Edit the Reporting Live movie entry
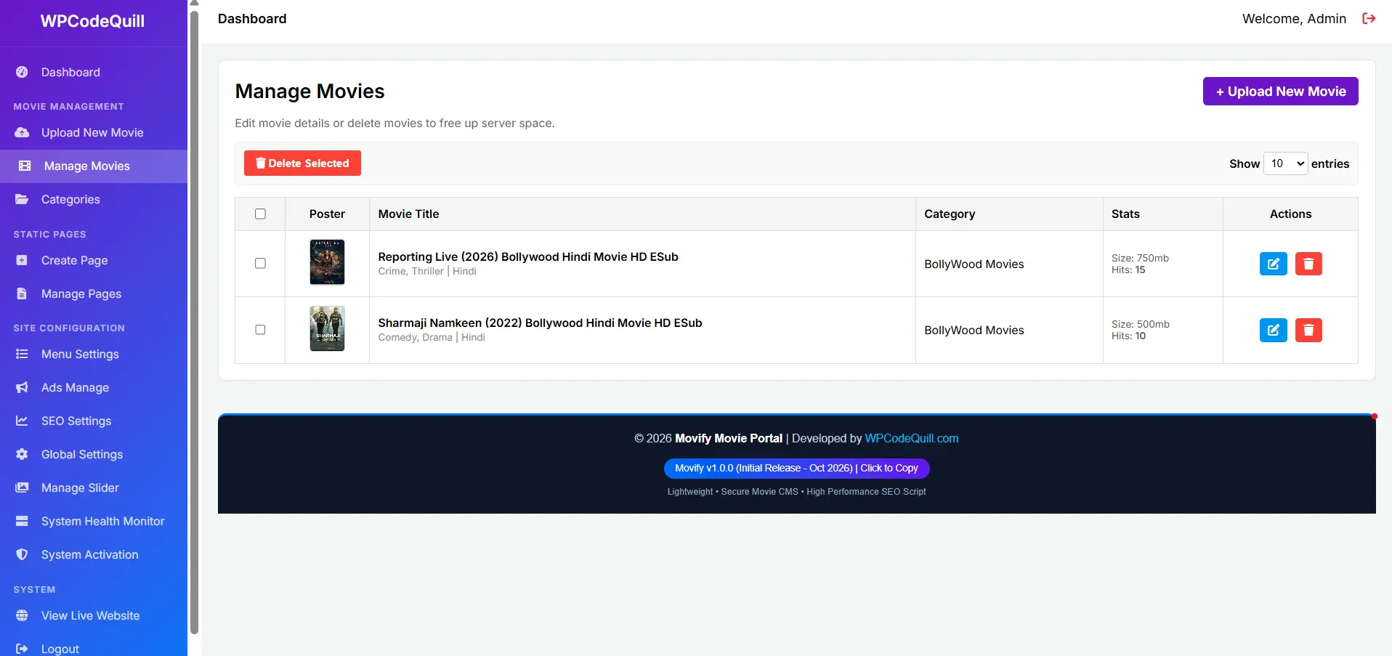This screenshot has height=656, width=1392. [1273, 264]
